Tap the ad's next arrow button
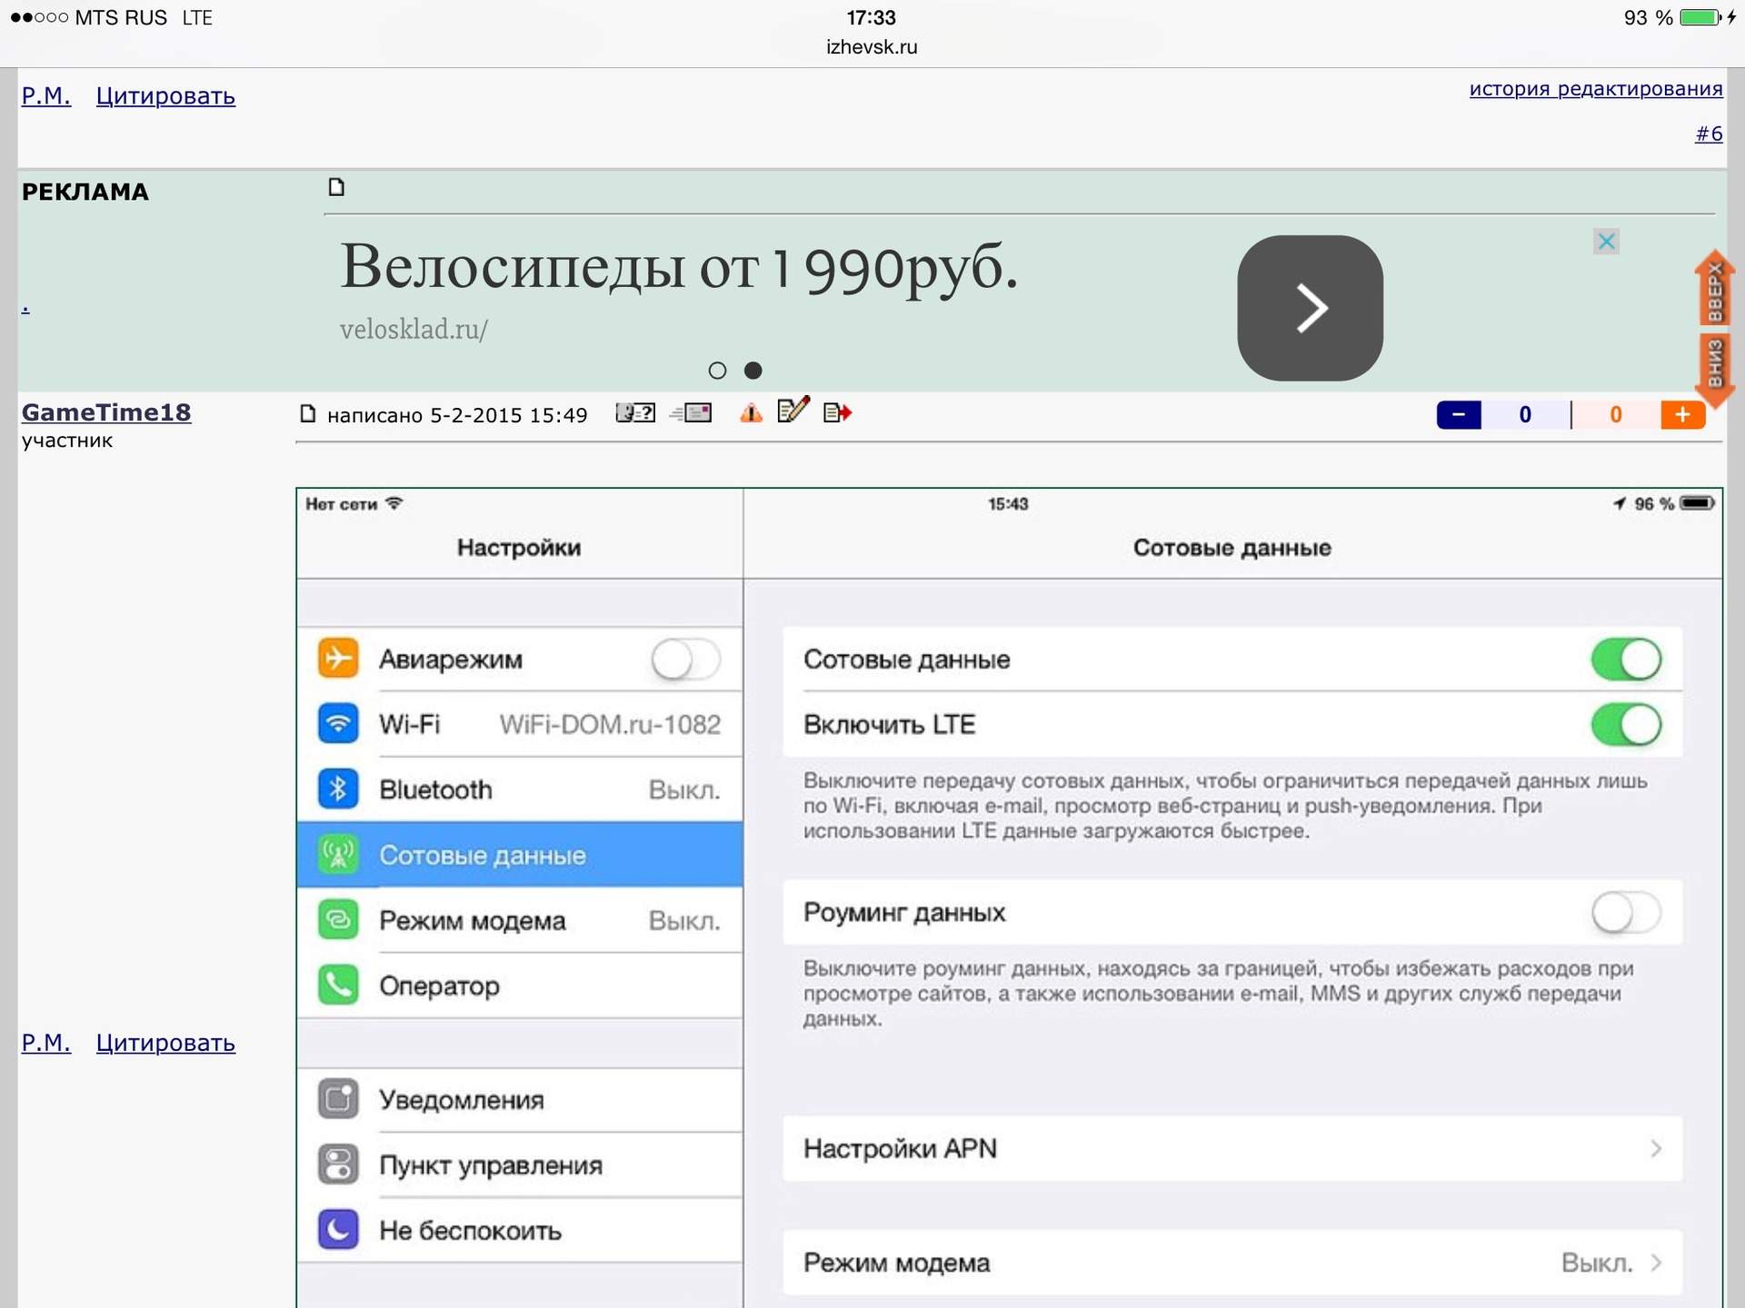The width and height of the screenshot is (1745, 1308). (x=1310, y=308)
